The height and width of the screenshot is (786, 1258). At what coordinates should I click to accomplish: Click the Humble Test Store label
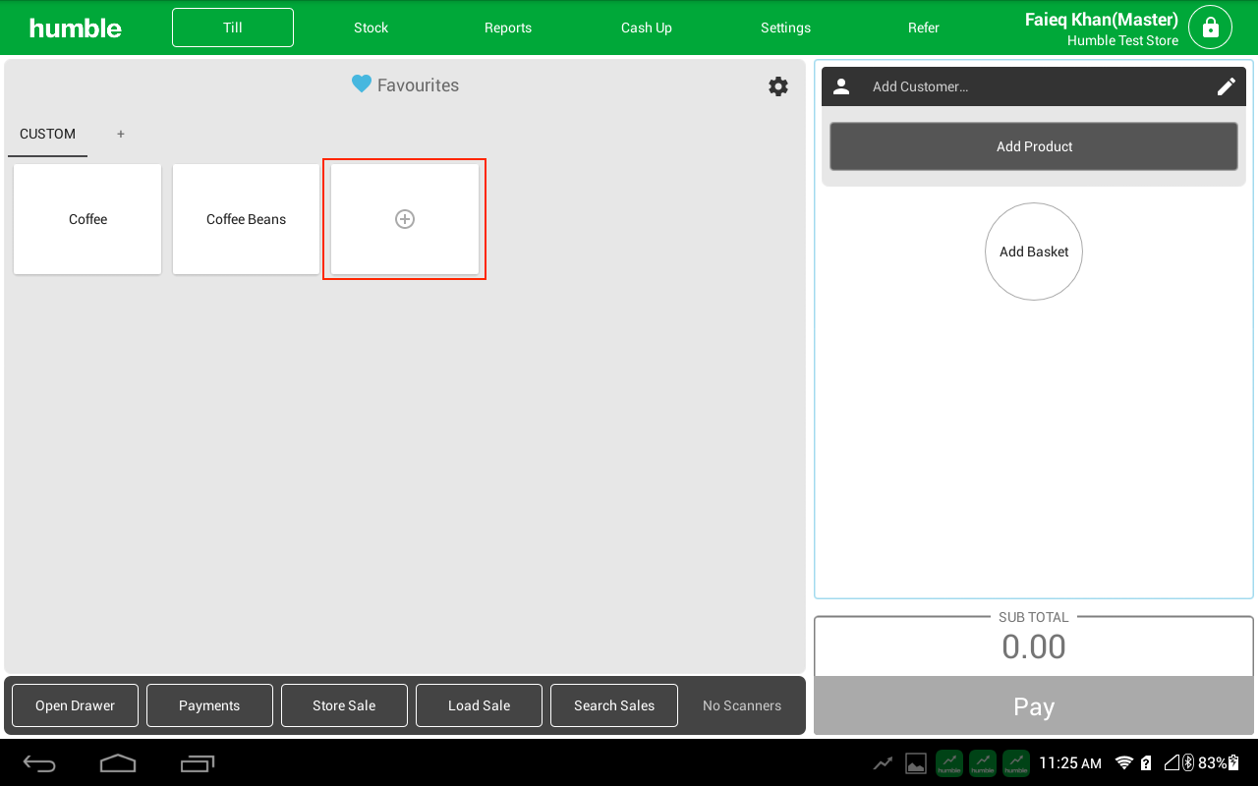[x=1122, y=40]
